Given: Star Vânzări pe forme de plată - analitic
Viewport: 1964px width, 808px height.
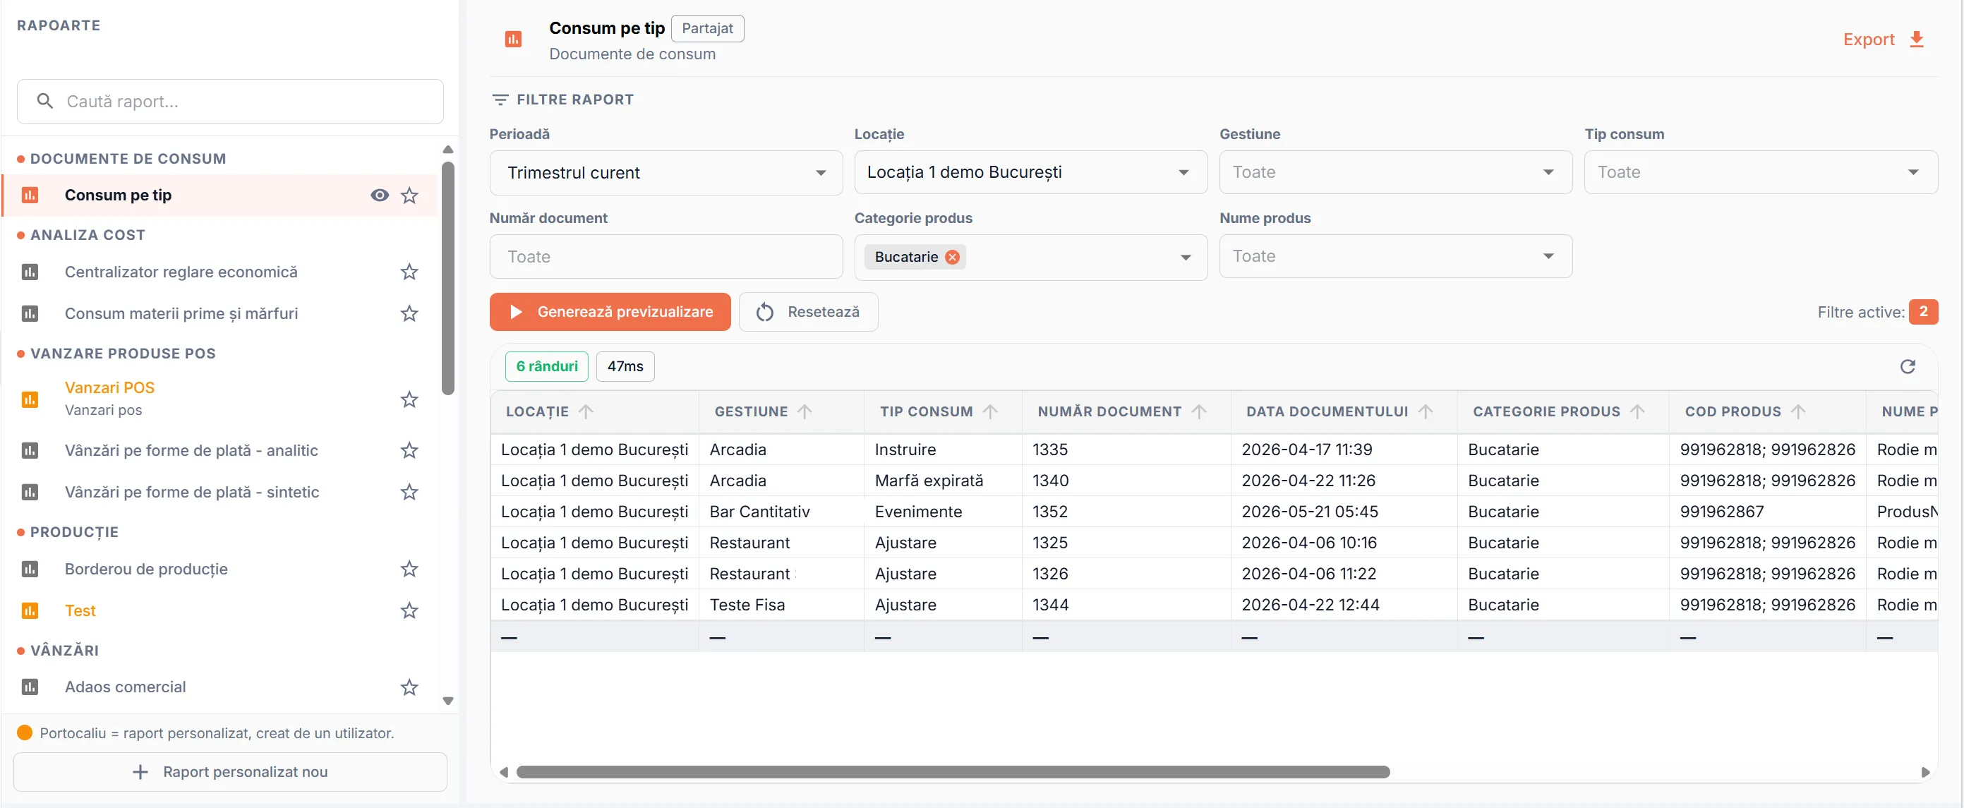Looking at the screenshot, I should [x=409, y=450].
